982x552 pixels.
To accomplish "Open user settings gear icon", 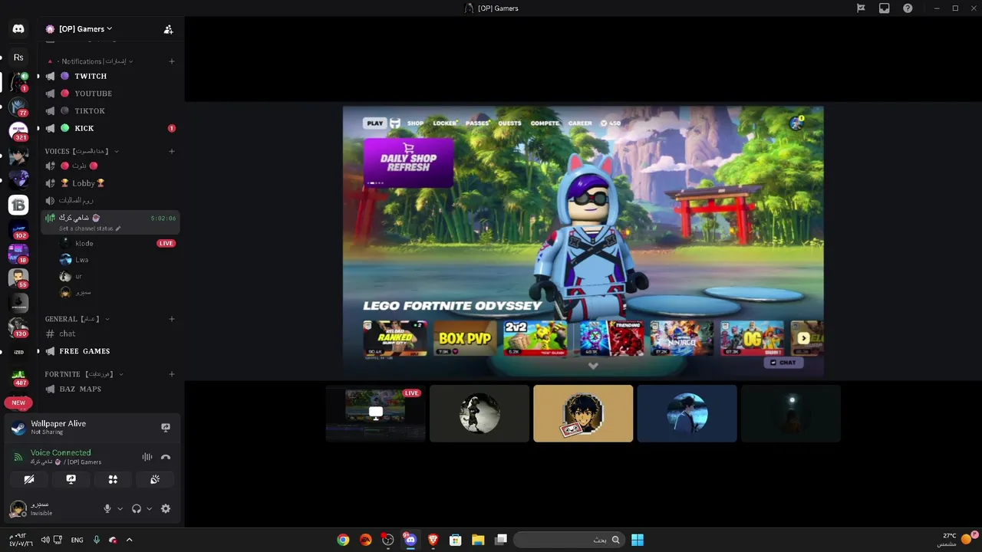I will click(166, 508).
